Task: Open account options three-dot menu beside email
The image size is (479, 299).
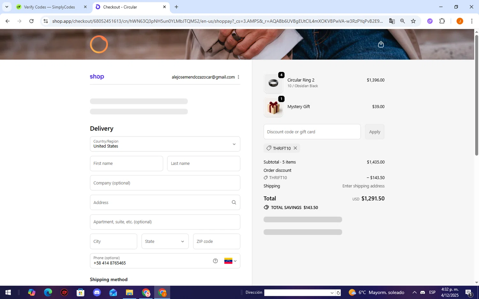Action: click(238, 77)
